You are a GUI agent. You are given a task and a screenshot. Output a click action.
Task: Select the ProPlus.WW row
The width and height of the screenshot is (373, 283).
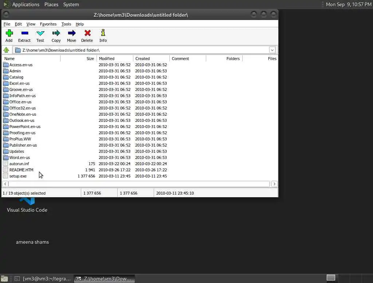(x=140, y=139)
